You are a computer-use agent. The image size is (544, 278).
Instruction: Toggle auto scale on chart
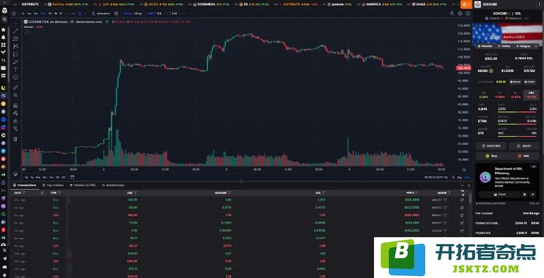pyautogui.click(x=467, y=177)
